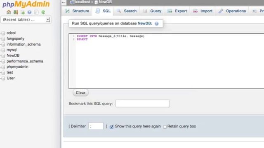This screenshot has width=264, height=148.
Task: Switch to the Import tab
Action: 203,11
